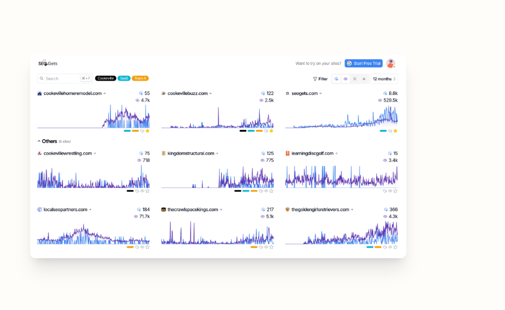Screen dimensions: 505x310
Task: Click tag icon on seogets.com card
Action: pos(390,131)
